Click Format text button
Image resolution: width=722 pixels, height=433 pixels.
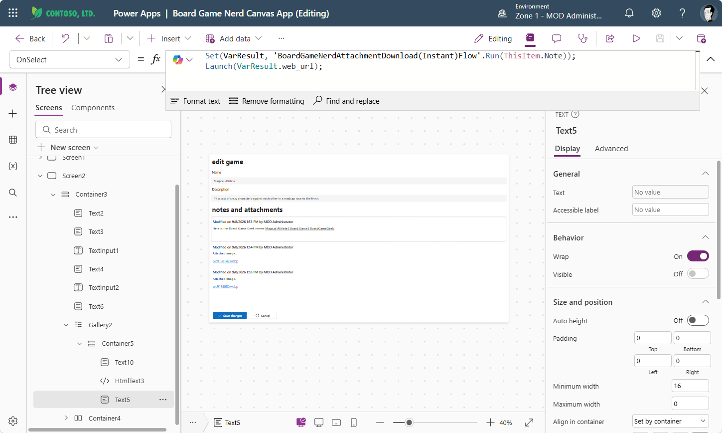pos(195,101)
